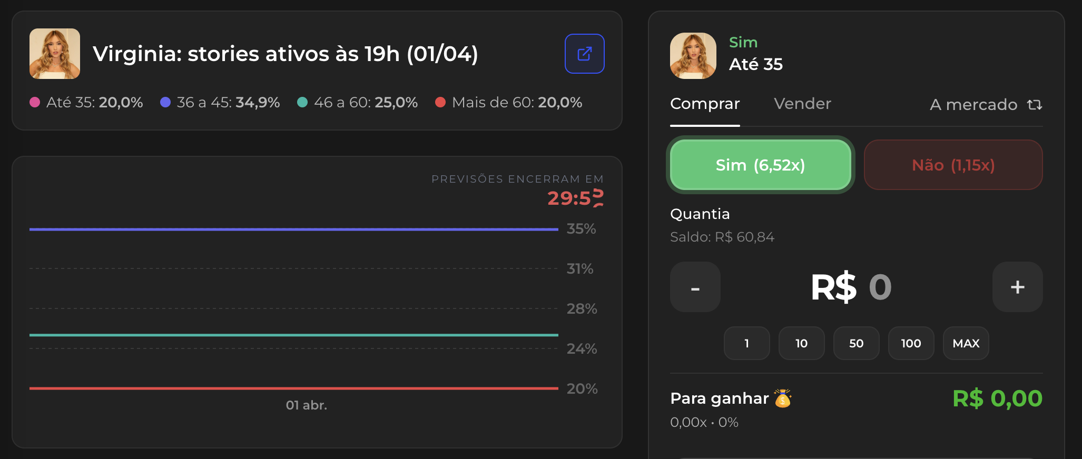Switch to the Vender tab
Image resolution: width=1082 pixels, height=459 pixels.
(802, 104)
